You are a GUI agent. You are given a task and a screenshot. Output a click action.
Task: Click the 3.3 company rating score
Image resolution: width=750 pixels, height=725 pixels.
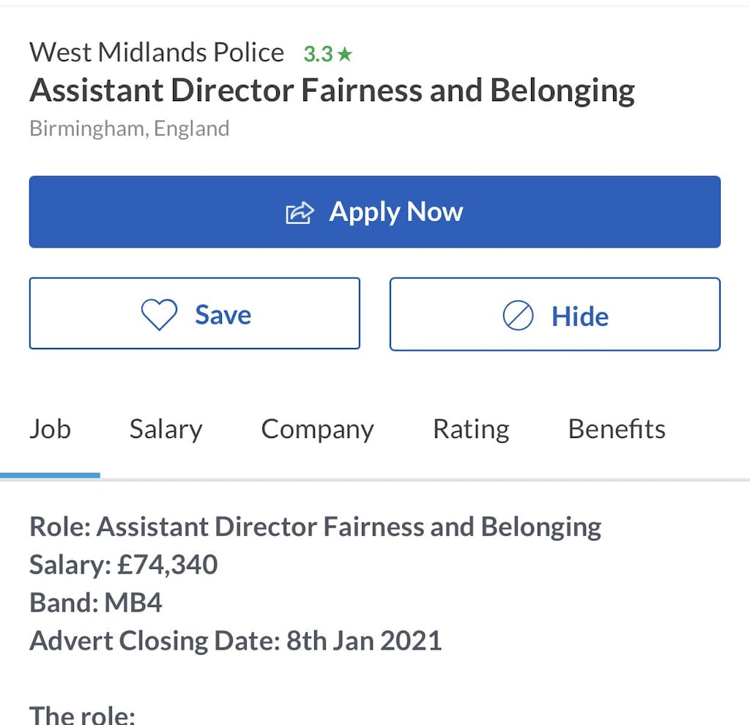point(318,54)
